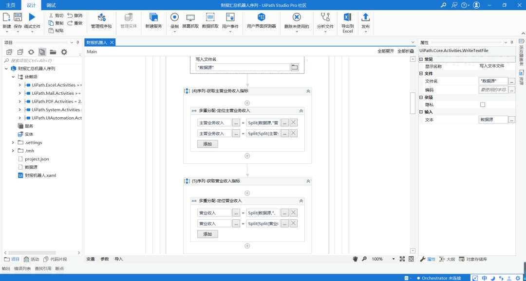
Task: Click 数据抓取 (Data Scraping) icon
Action: tap(210, 18)
